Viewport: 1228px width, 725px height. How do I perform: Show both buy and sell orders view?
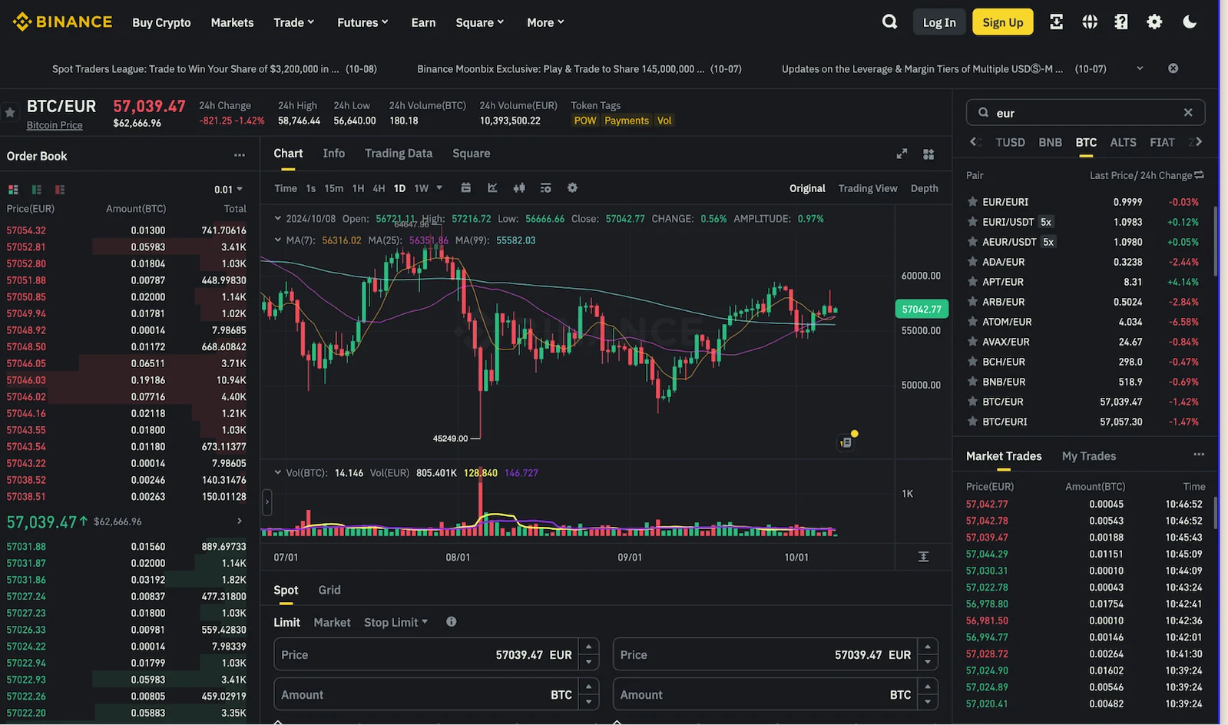[x=13, y=189]
